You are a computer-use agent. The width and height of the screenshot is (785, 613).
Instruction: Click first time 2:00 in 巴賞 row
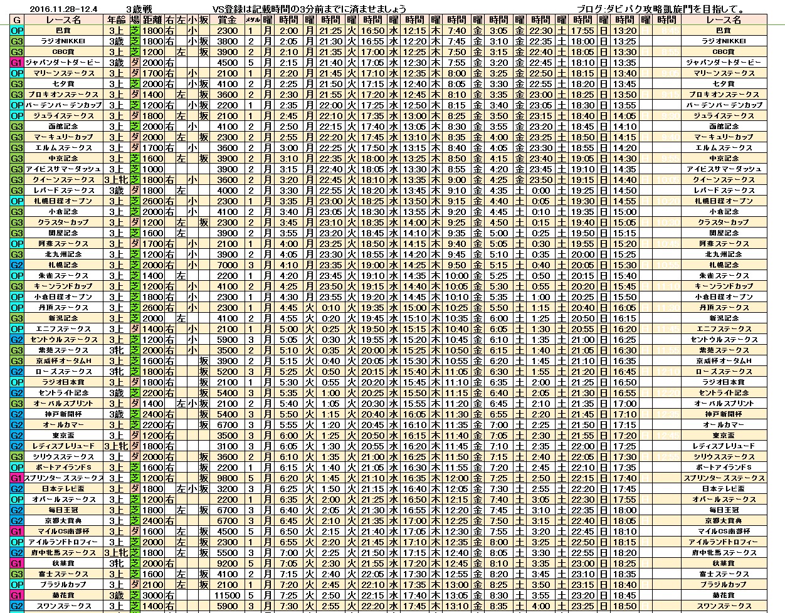pos(288,31)
